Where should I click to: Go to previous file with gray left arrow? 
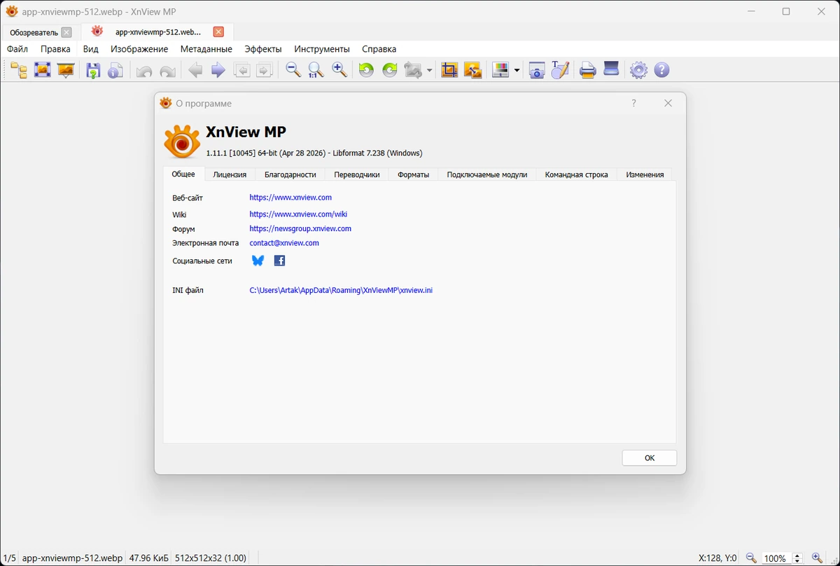pyautogui.click(x=195, y=70)
